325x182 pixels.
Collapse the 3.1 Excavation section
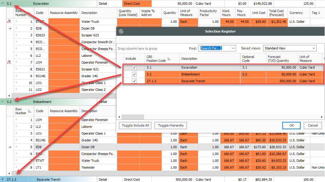(x=3, y=4)
